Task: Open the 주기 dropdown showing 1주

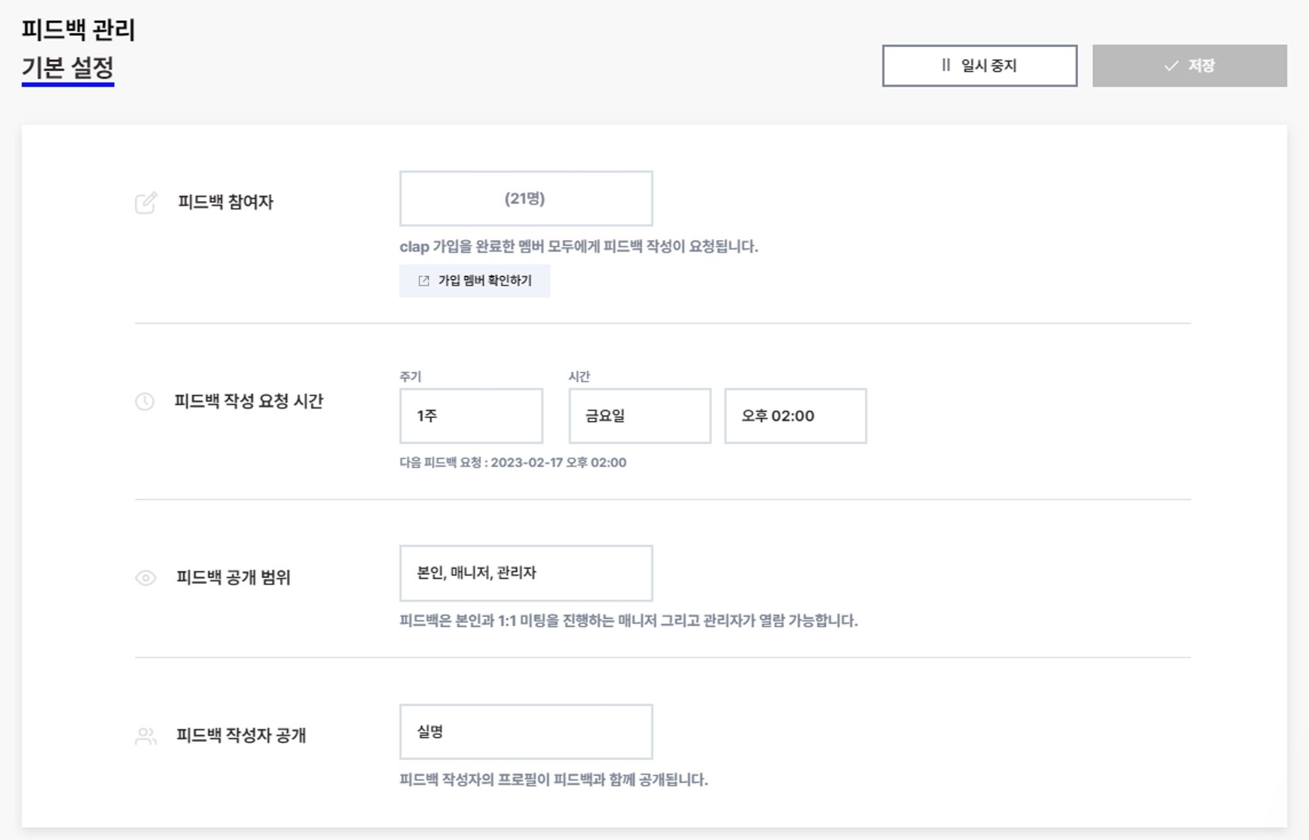Action: click(x=471, y=416)
